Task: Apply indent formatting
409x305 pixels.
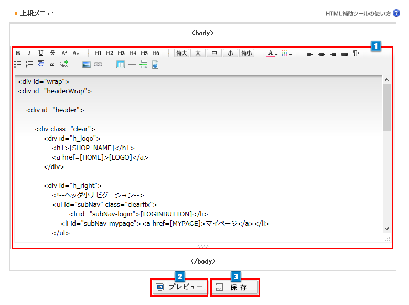Action: (x=41, y=65)
